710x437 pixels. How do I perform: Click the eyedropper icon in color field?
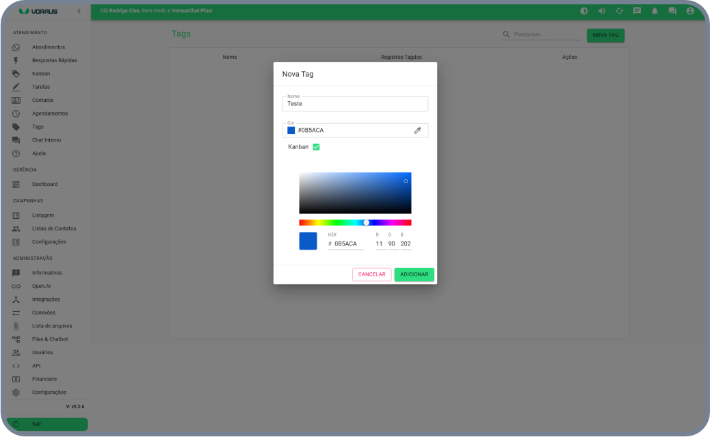[x=417, y=131]
